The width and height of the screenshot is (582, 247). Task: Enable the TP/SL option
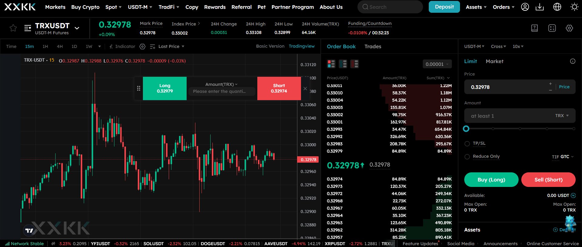click(467, 144)
